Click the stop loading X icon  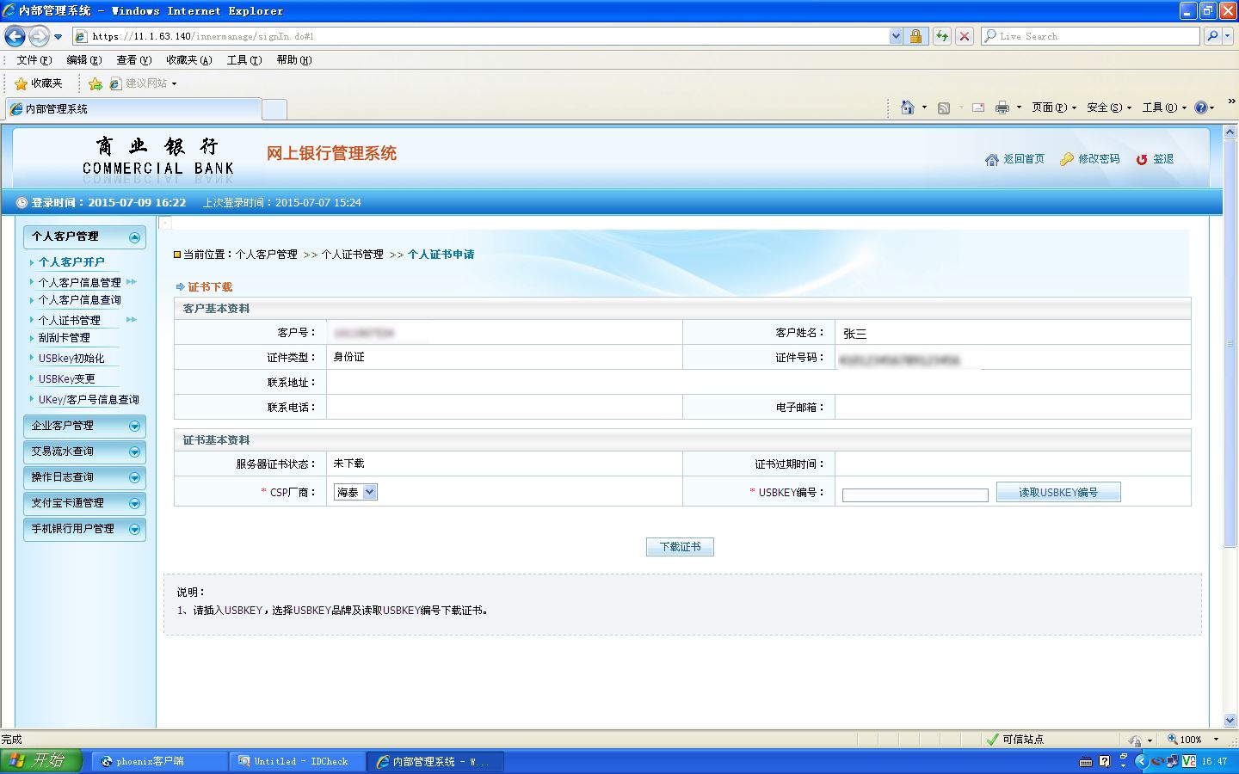(965, 36)
